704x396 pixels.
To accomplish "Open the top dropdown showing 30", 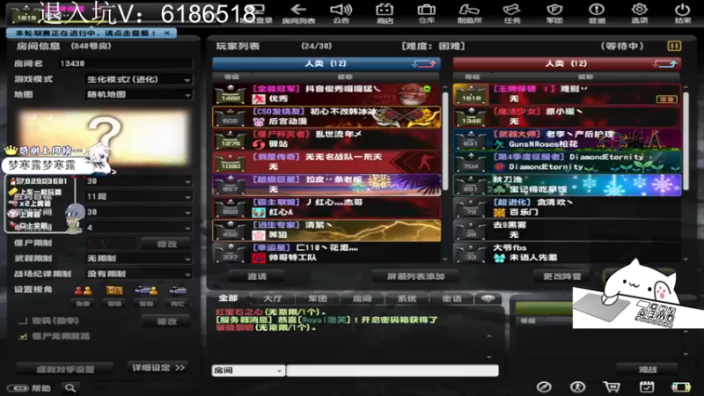I will click(x=139, y=181).
